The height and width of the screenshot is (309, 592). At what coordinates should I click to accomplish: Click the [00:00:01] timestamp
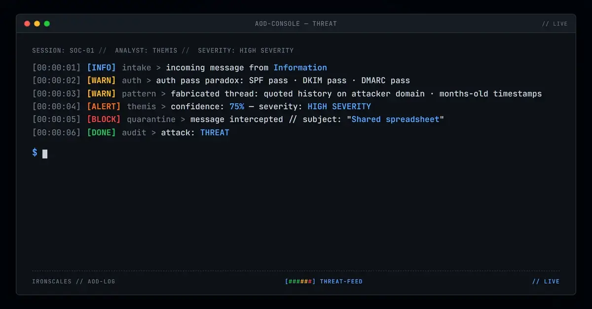pyautogui.click(x=56, y=67)
